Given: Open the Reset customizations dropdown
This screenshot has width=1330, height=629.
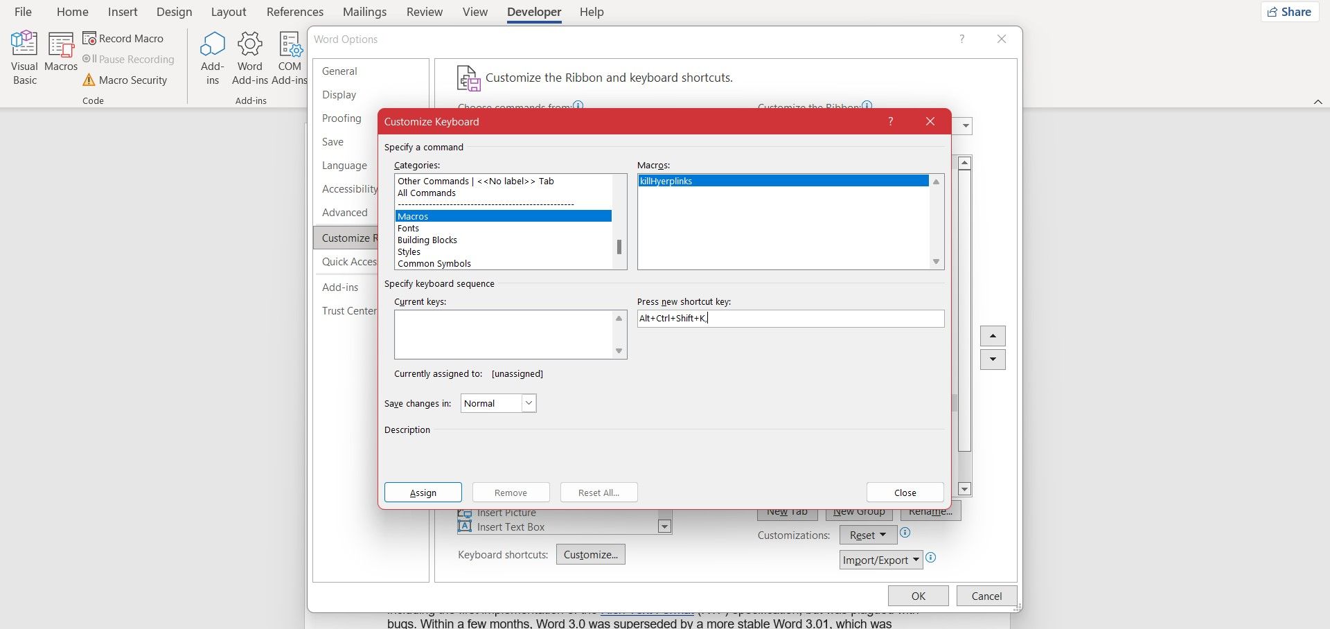Looking at the screenshot, I should point(868,535).
